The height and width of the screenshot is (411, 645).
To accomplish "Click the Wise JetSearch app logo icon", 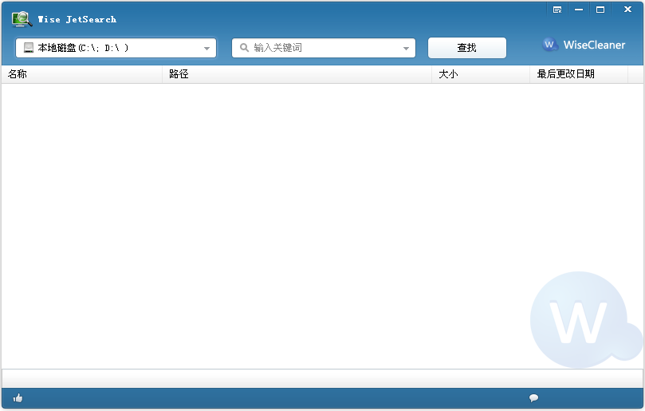I will 22,19.
